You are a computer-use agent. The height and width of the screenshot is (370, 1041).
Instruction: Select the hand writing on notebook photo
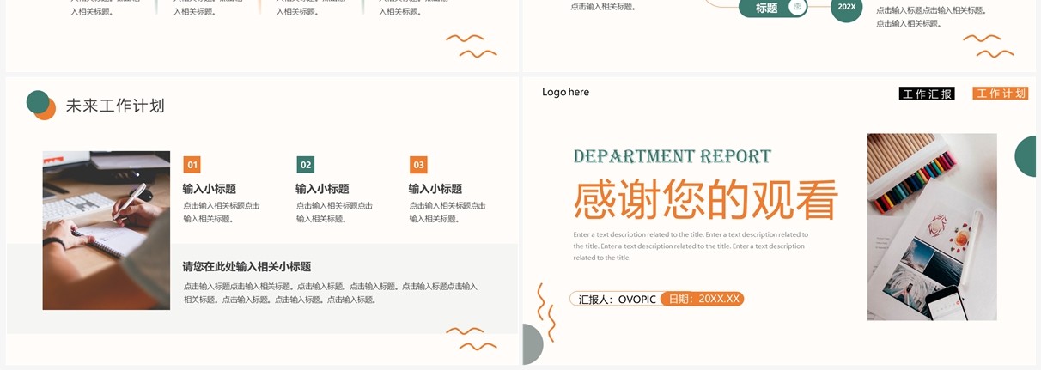click(x=107, y=230)
